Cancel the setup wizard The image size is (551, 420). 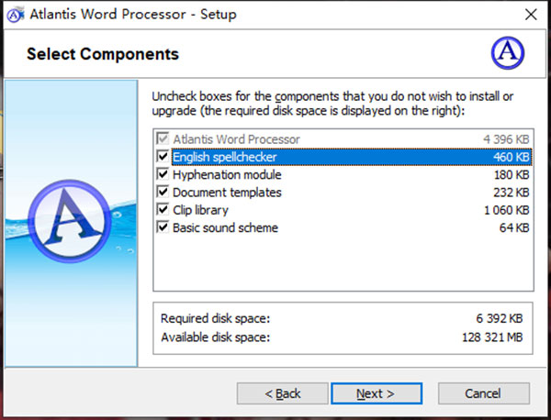tap(483, 393)
